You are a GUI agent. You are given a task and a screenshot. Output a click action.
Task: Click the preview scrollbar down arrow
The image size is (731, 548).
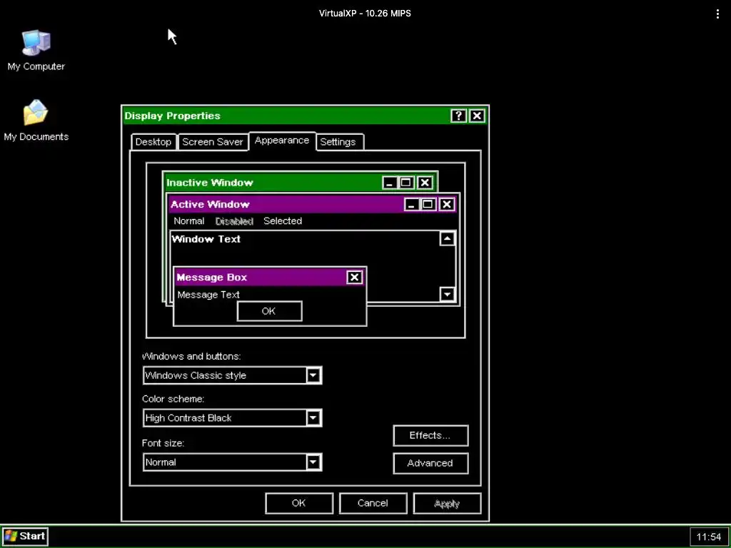(x=447, y=294)
